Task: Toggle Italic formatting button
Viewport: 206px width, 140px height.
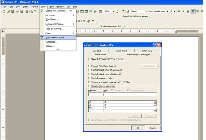Action: click(x=183, y=11)
